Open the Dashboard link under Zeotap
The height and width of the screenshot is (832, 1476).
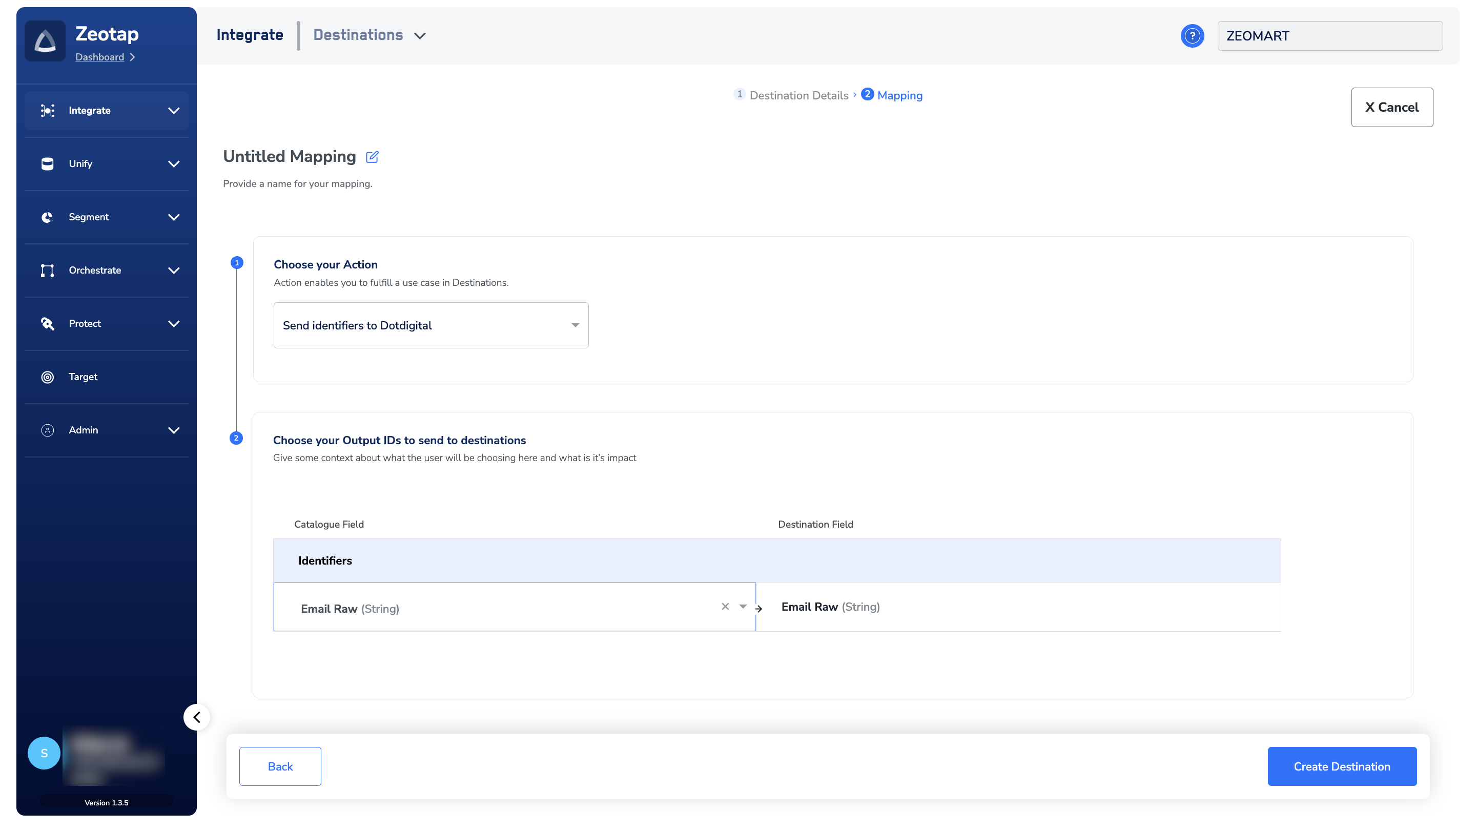tap(100, 57)
